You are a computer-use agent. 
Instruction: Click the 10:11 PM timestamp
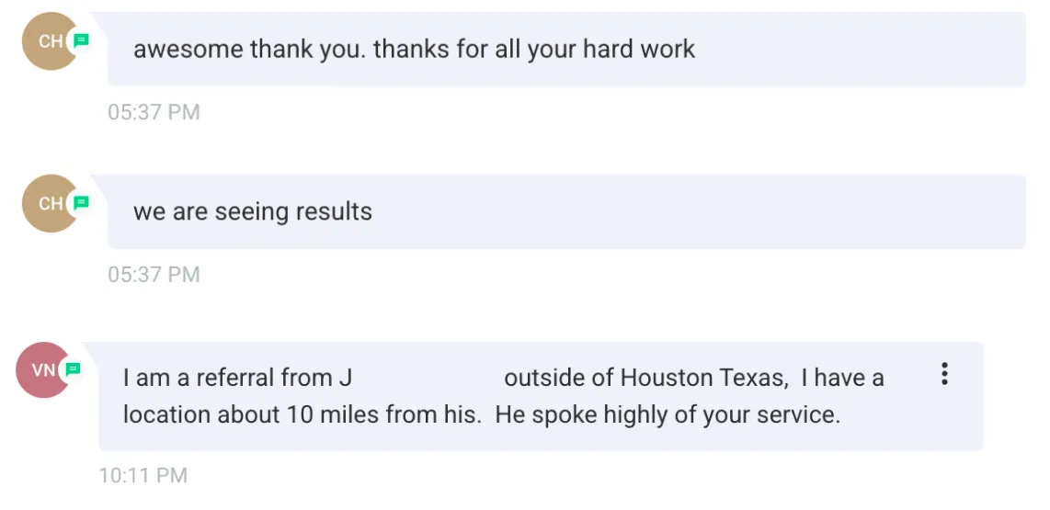143,475
